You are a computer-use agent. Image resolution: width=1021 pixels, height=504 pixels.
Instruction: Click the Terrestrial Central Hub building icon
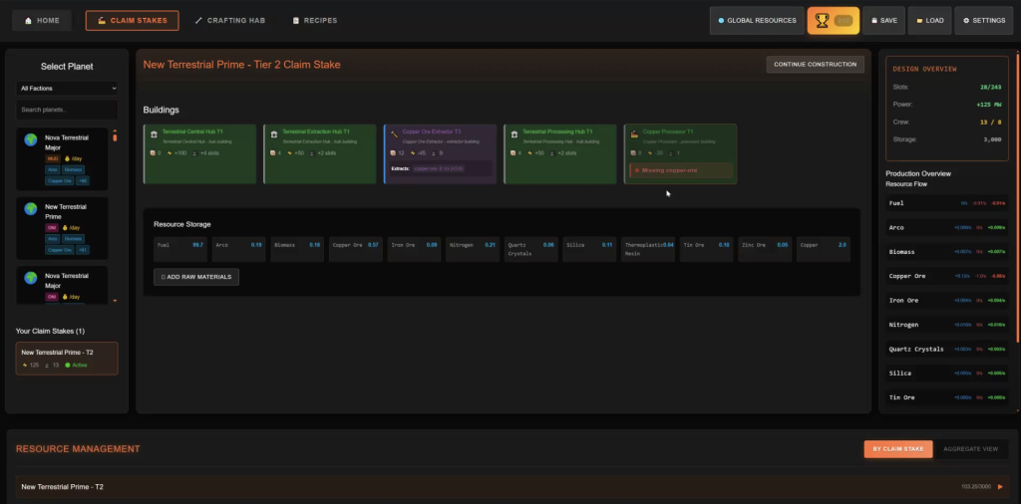[155, 132]
